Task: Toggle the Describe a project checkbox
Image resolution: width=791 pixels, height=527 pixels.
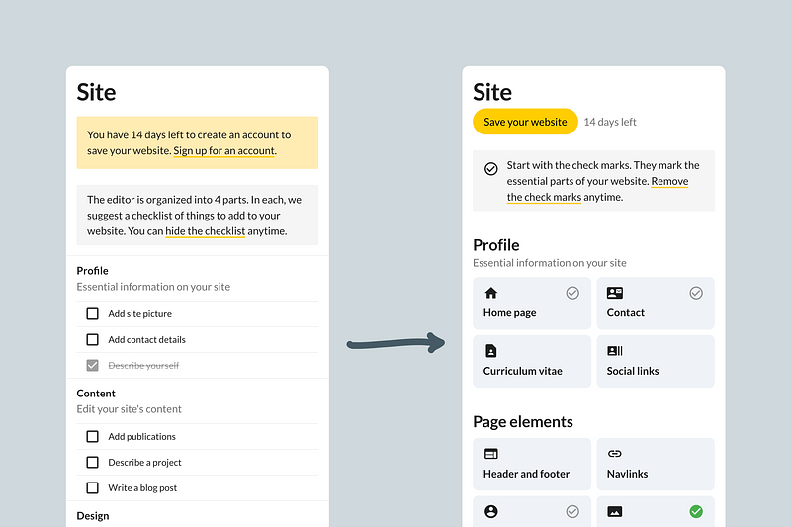Action: (x=92, y=462)
